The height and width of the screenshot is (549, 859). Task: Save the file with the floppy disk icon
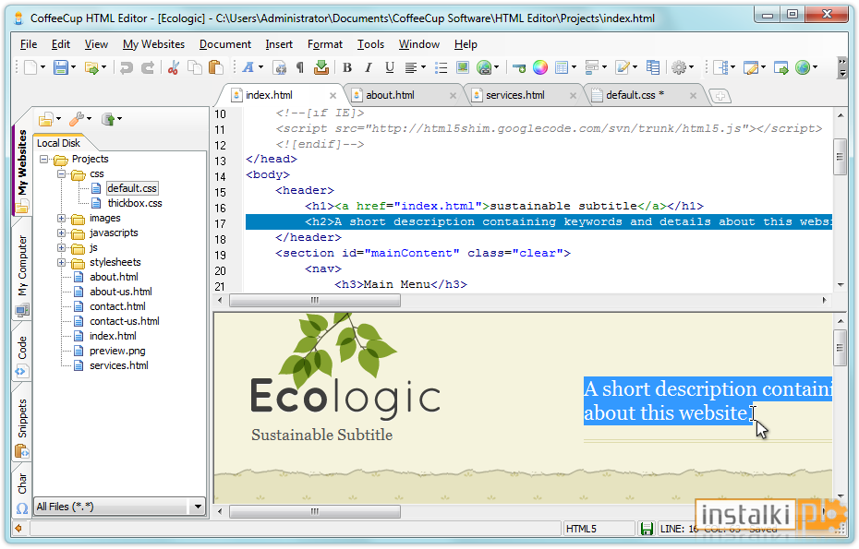(60, 67)
